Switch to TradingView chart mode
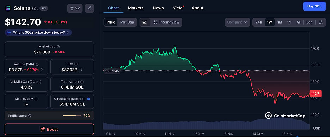The image size is (330, 137). pyautogui.click(x=166, y=22)
